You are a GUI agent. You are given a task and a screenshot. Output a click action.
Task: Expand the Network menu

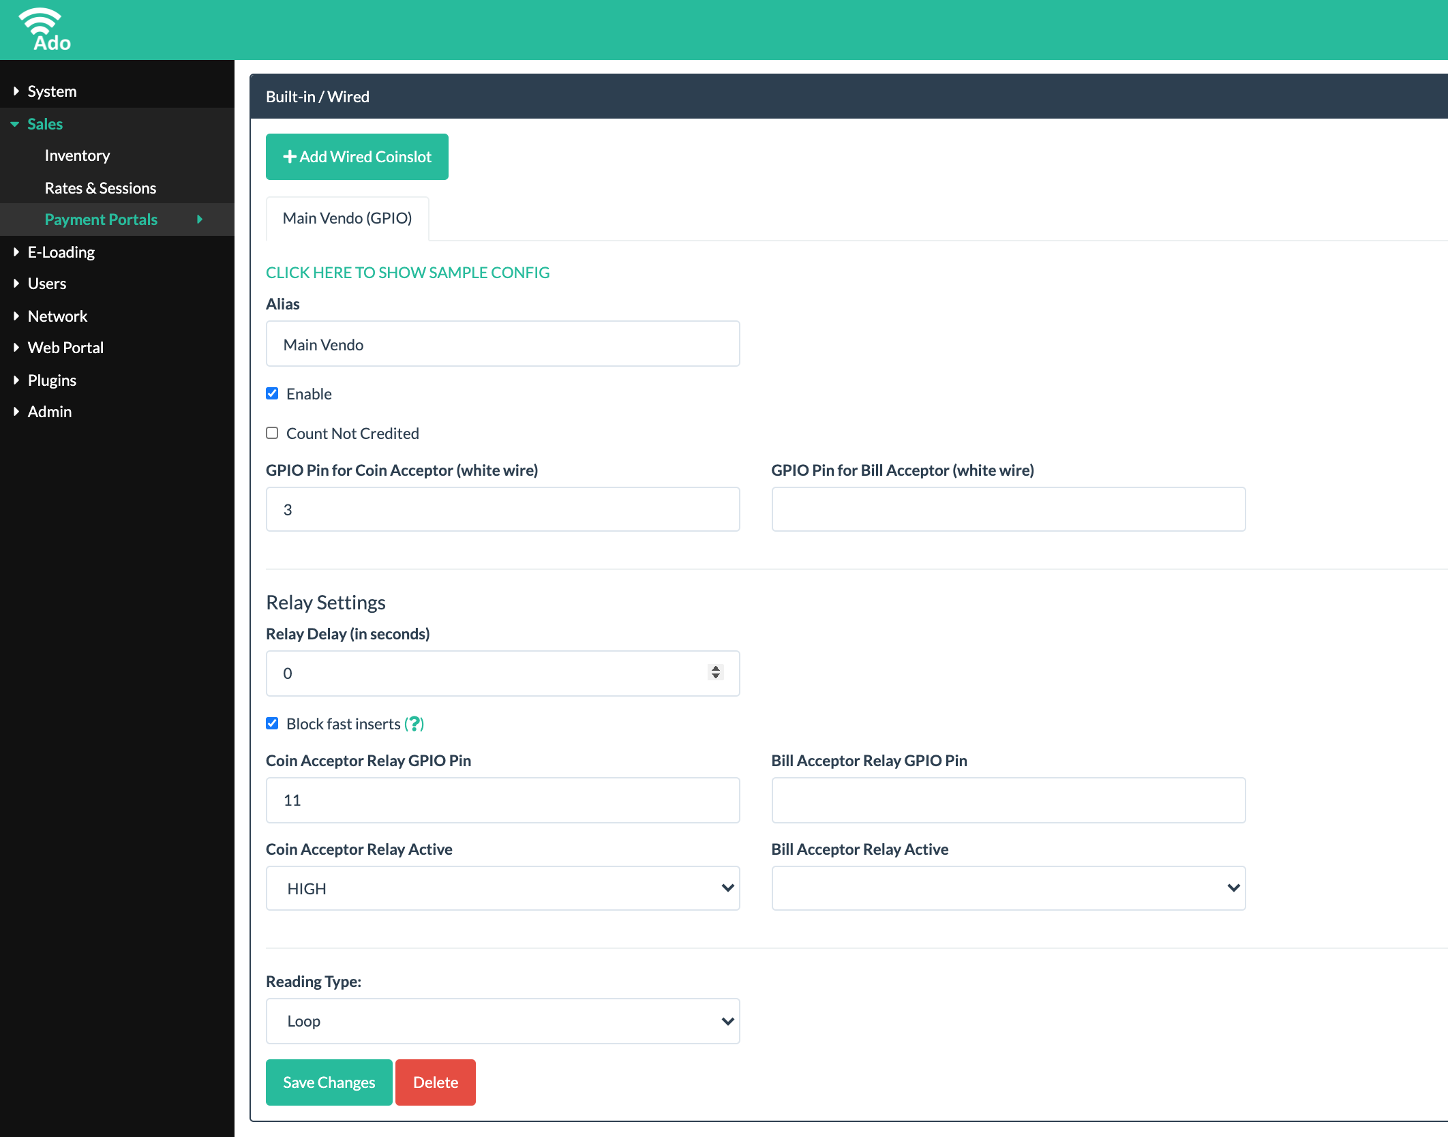117,316
